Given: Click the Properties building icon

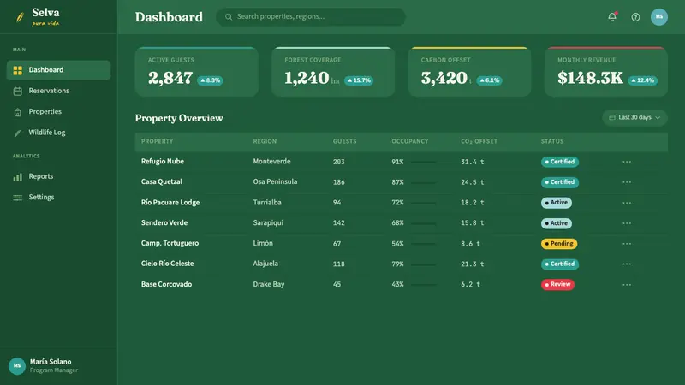Looking at the screenshot, I should (x=17, y=112).
